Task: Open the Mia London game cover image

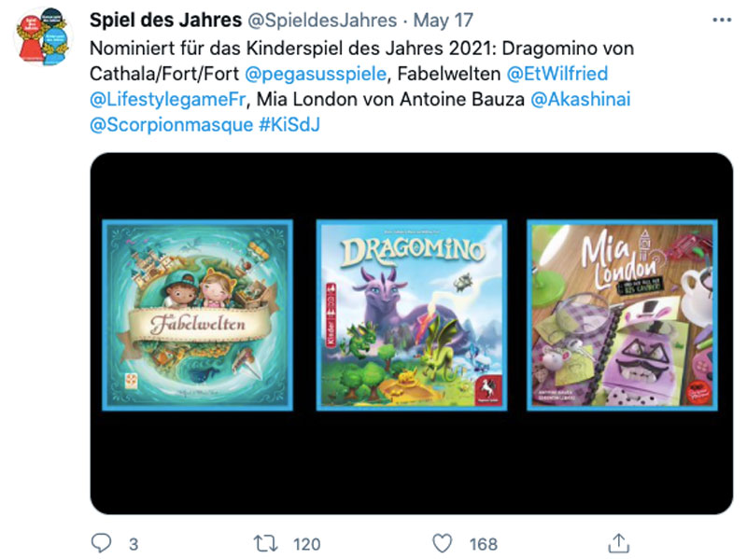Action: [x=622, y=314]
